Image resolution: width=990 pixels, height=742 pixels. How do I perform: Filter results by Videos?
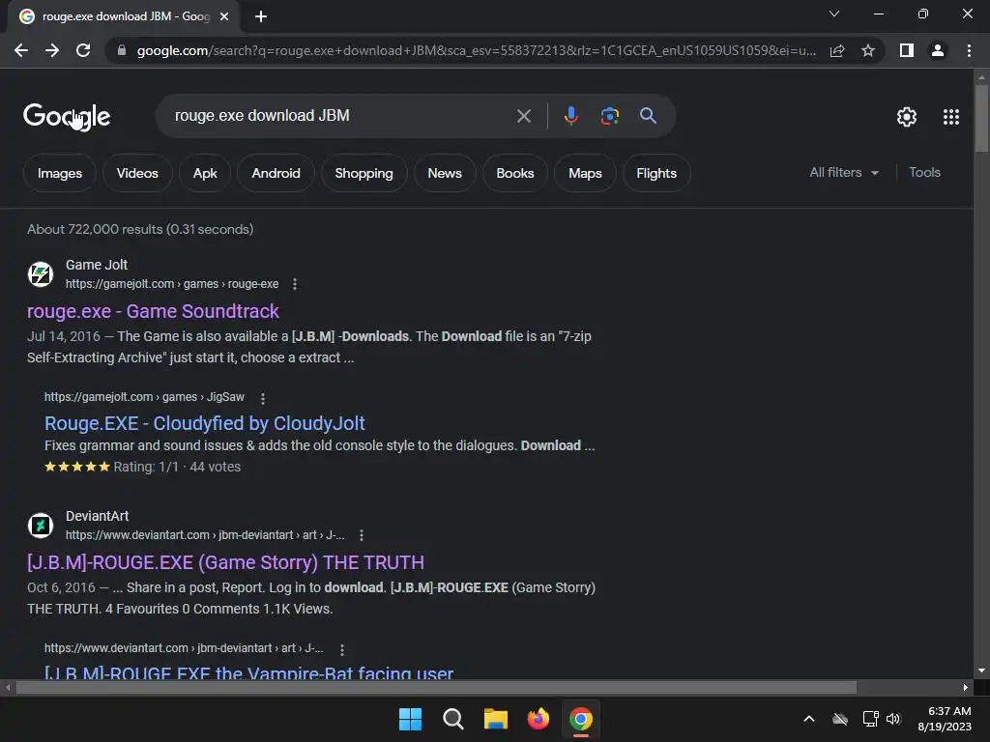(137, 173)
